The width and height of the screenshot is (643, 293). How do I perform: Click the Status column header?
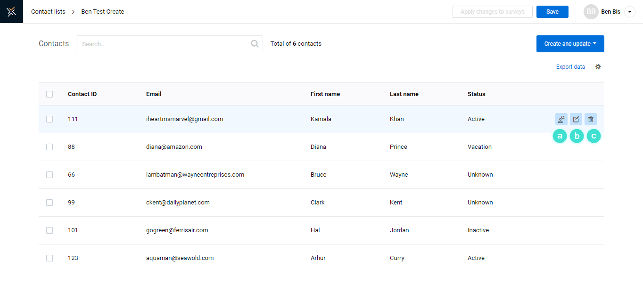(x=477, y=94)
